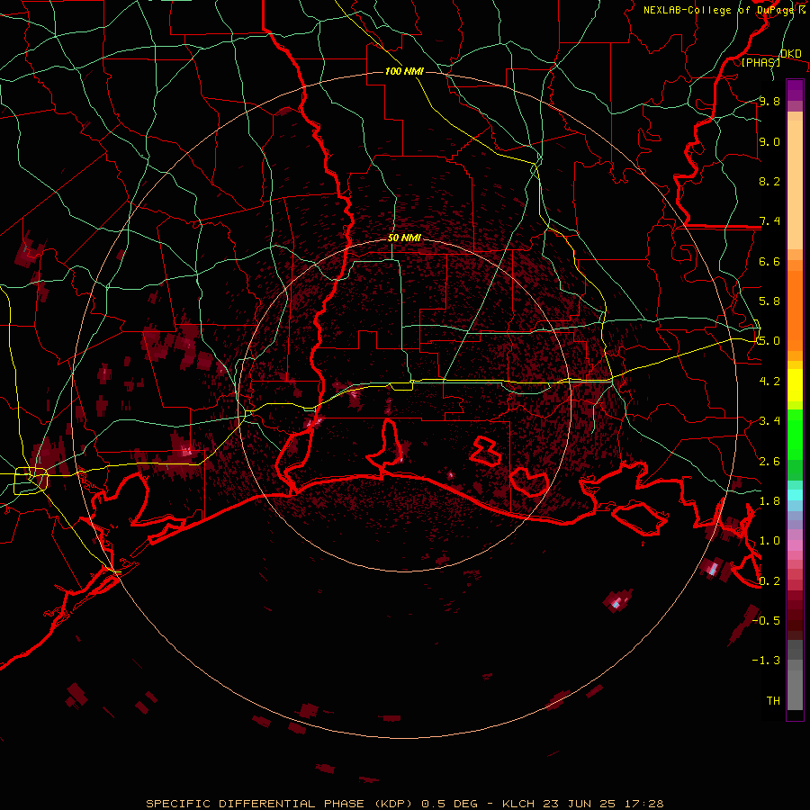Click the 5.8 value on the color scale
Screen dimensions: 810x810
tap(769, 301)
